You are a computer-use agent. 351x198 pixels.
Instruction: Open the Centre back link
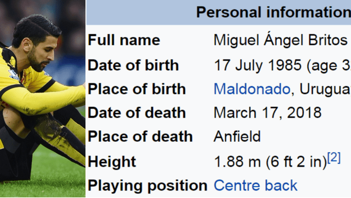tap(255, 185)
